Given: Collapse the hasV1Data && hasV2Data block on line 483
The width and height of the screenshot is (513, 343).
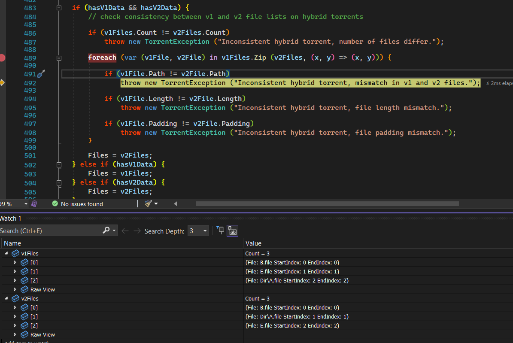Looking at the screenshot, I should [x=59, y=8].
